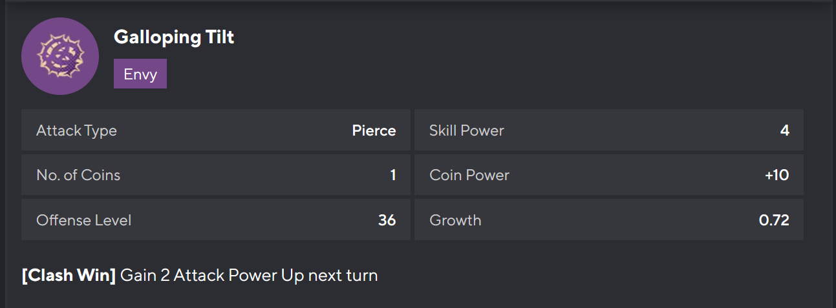Click the word "Tilt" in the title

[221, 37]
